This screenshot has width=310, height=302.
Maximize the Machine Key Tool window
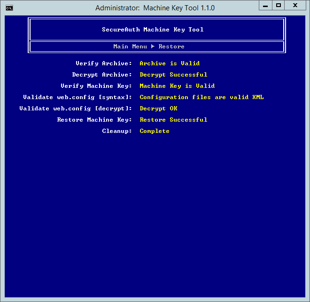pyautogui.click(x=278, y=5)
